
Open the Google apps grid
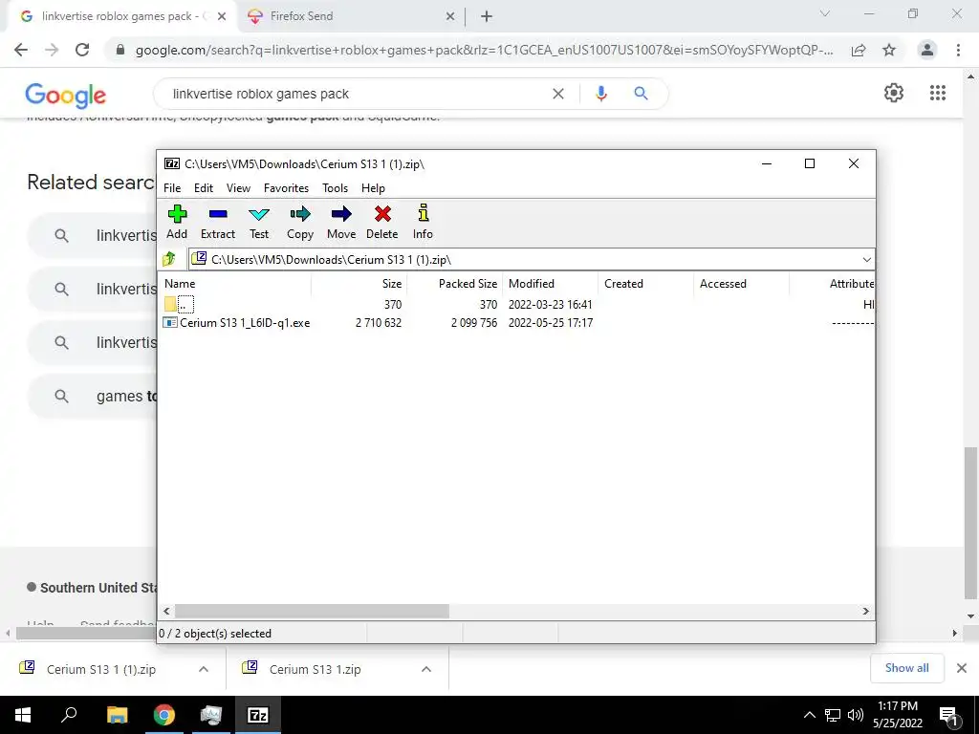938,93
